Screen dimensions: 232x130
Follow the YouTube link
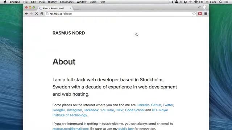[107, 110]
